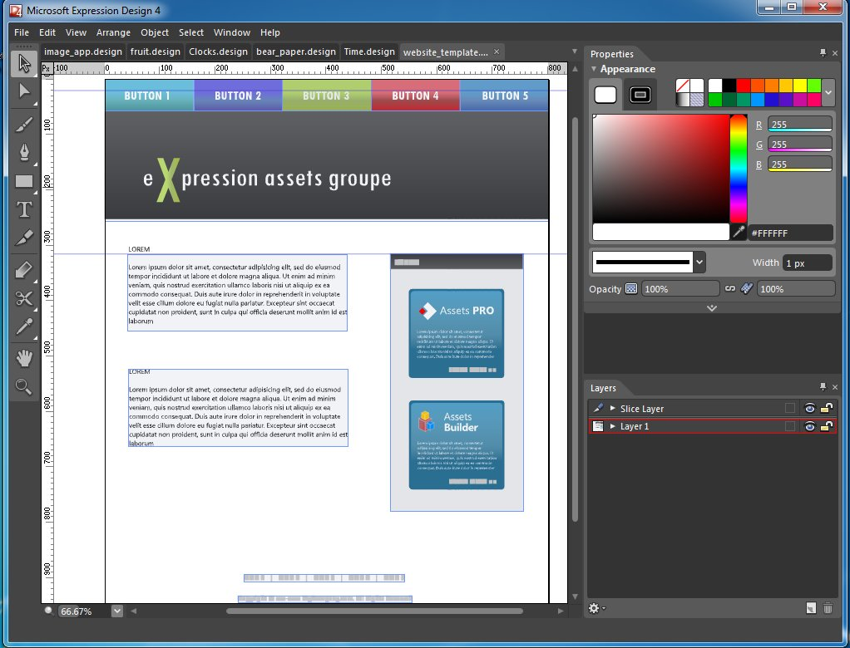Open the stroke style dropdown
Viewport: 850px width, 648px height.
[x=699, y=263]
